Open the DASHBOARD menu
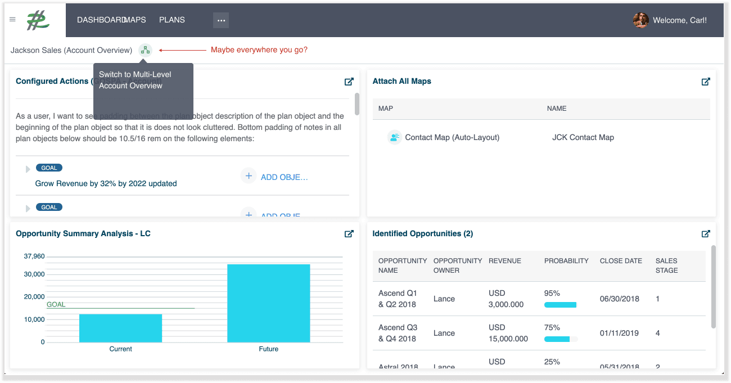The image size is (731, 383). (101, 20)
